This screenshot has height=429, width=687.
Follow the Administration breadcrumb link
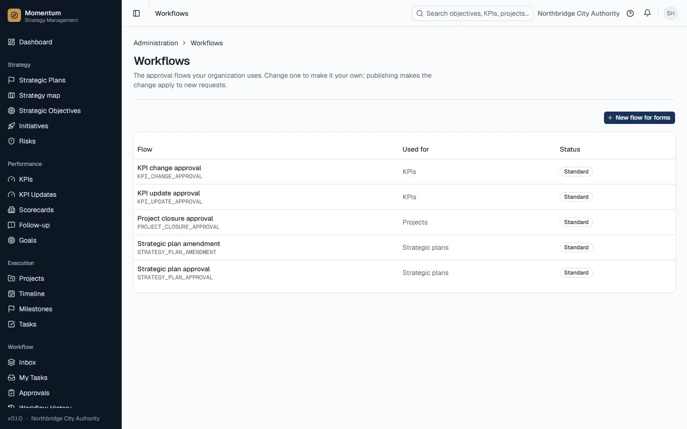(156, 43)
